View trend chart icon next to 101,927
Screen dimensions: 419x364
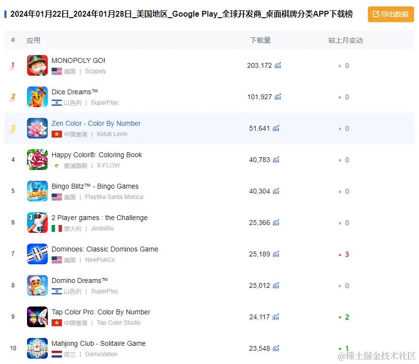click(278, 97)
